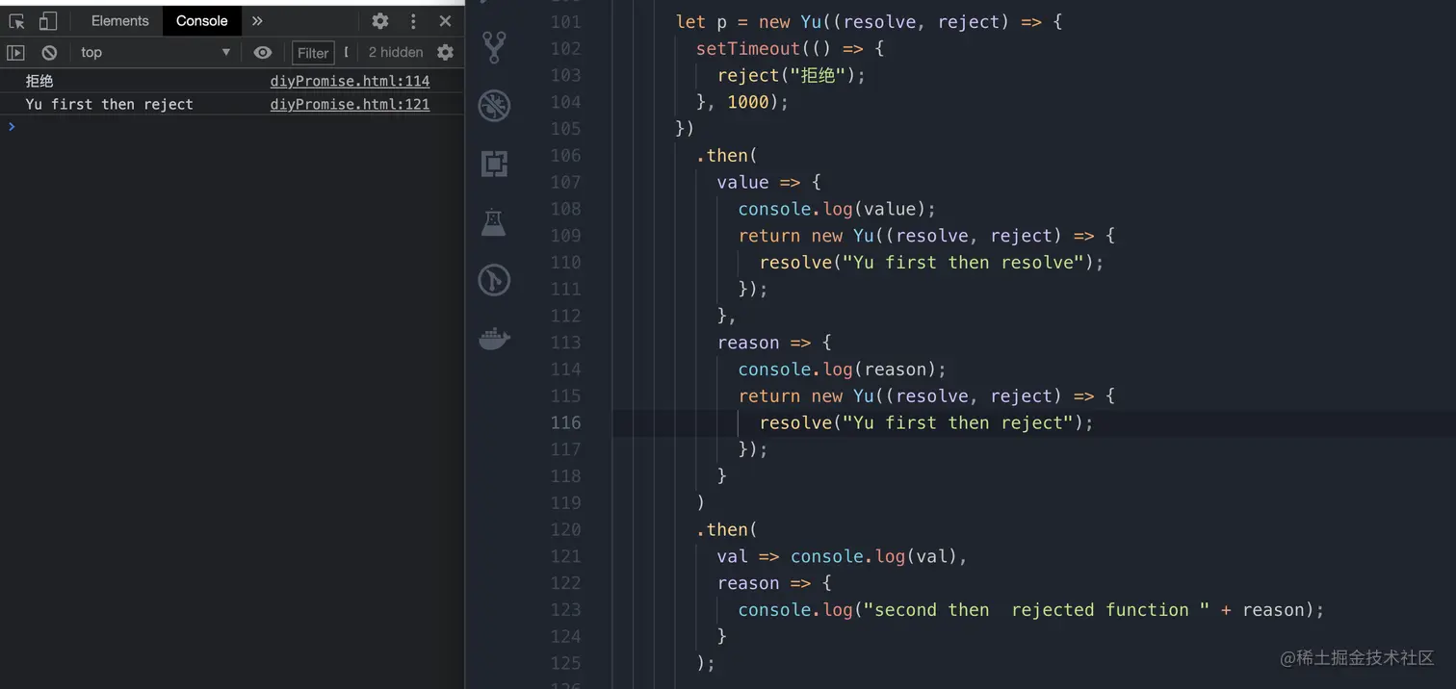Click 'val => console.log(val),' on line 121
The width and height of the screenshot is (1456, 689).
point(842,556)
